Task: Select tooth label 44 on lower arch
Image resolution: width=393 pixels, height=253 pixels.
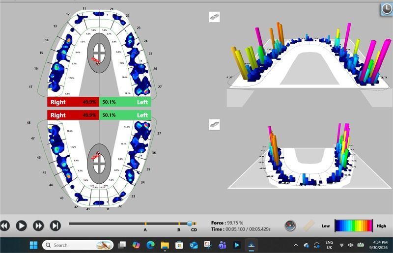Action: pos(51,185)
